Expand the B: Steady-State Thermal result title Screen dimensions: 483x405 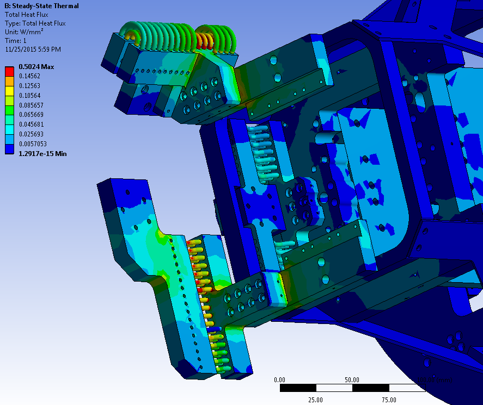[42, 6]
